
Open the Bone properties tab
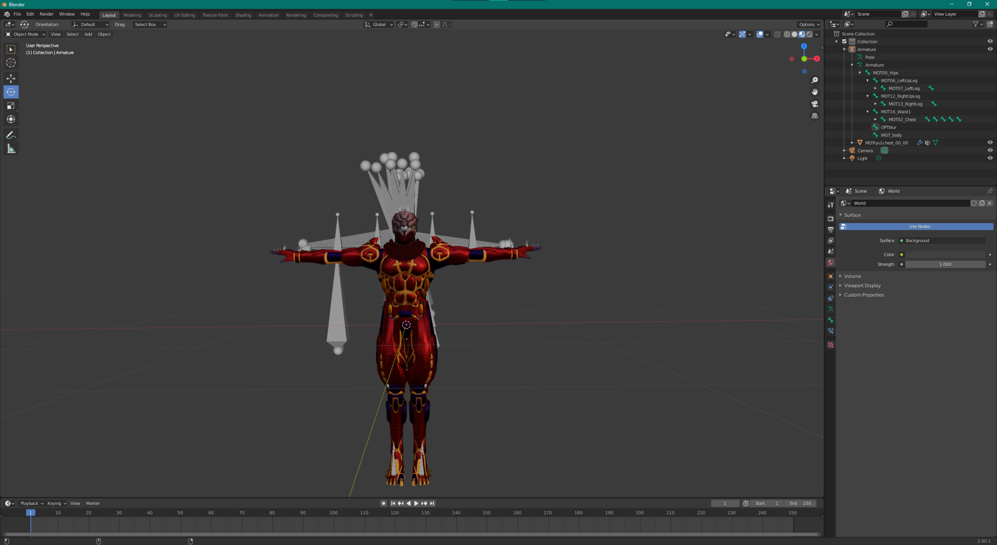[x=831, y=320]
